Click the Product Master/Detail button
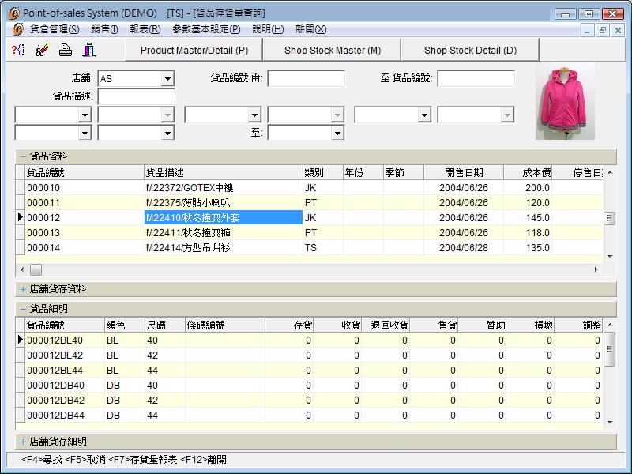 click(x=194, y=50)
